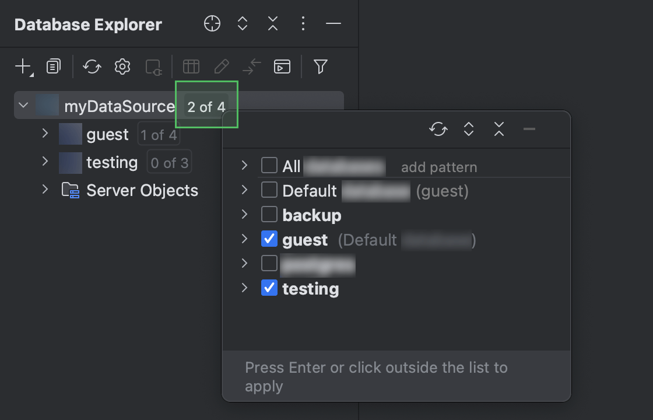This screenshot has width=653, height=420.
Task: Expand the Server Objects node
Action: tap(45, 190)
